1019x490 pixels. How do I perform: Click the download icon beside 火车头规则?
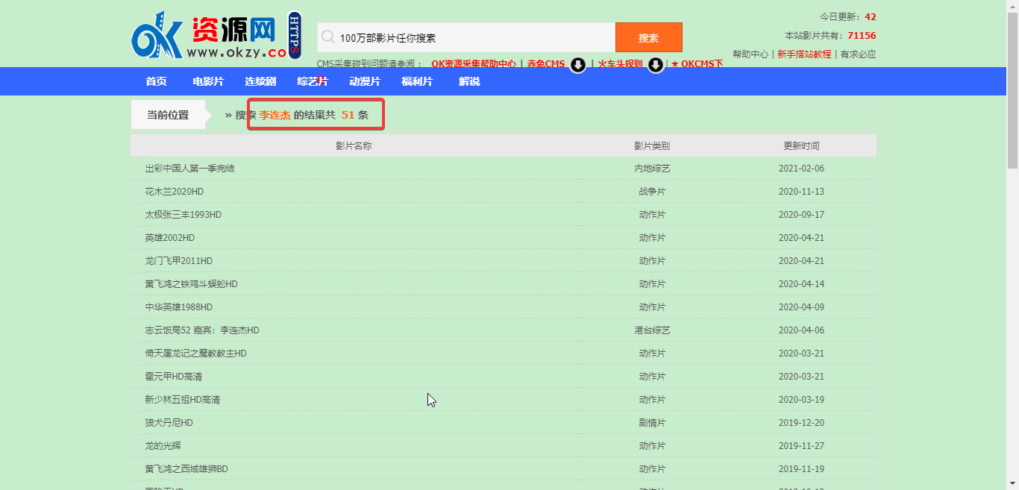click(x=655, y=65)
